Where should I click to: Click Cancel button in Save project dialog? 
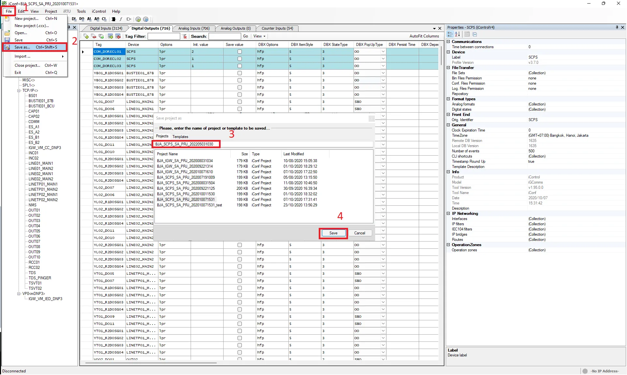359,233
